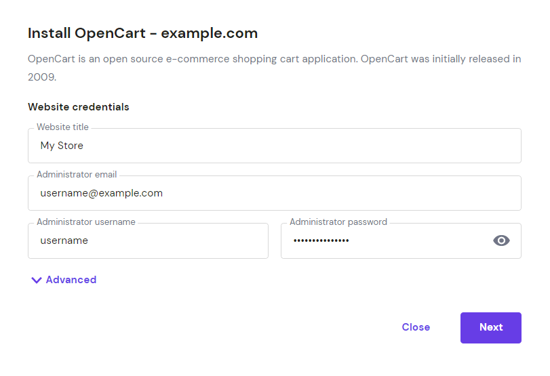This screenshot has height=376, width=550.
Task: Click the "Website title" field label
Action: click(x=63, y=127)
